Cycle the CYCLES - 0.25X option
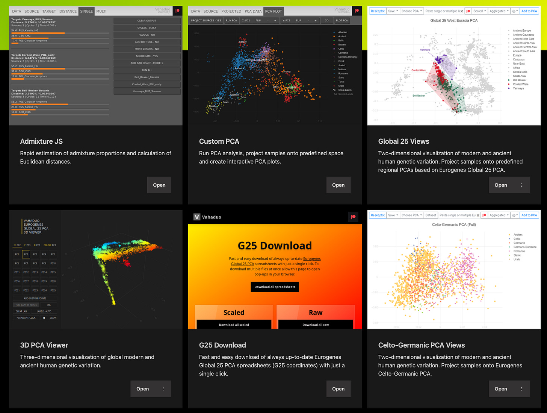The height and width of the screenshot is (413, 547). 147,27
